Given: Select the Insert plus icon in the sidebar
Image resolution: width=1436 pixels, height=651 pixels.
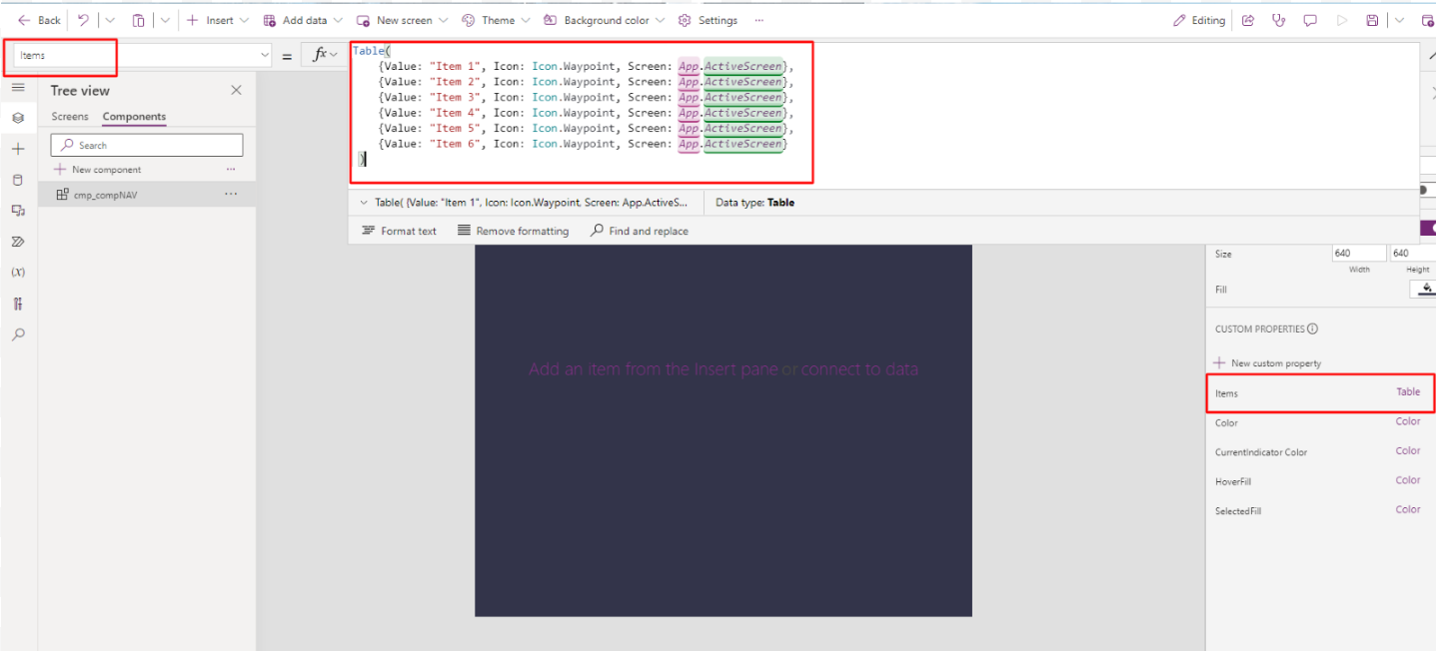Looking at the screenshot, I should (18, 148).
